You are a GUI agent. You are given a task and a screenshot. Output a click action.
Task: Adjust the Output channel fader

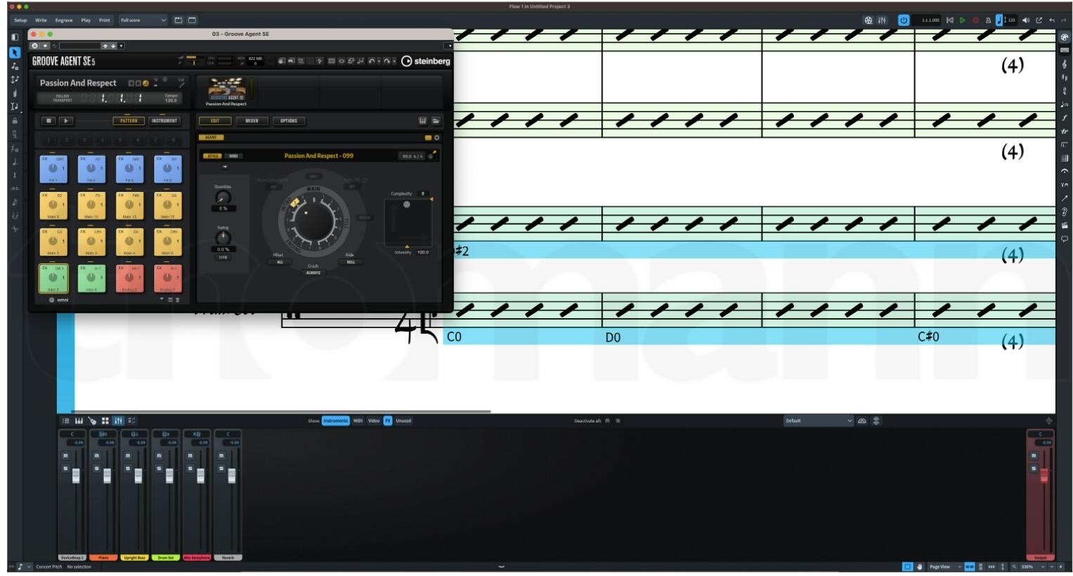click(1043, 476)
